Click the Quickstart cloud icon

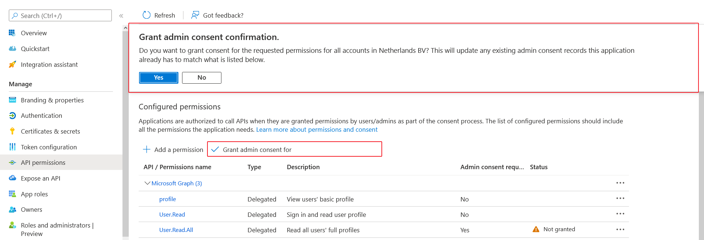point(12,49)
